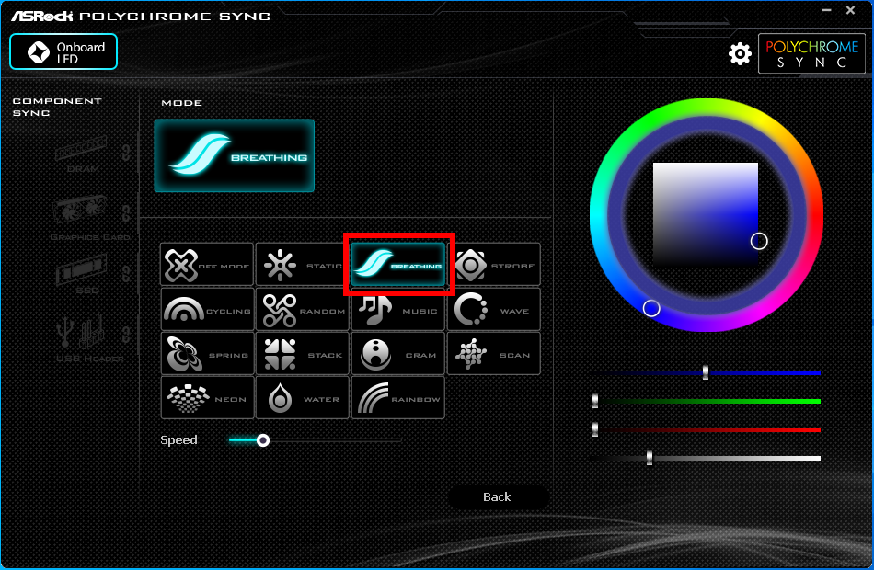874x570 pixels.
Task: Pick the Stack lighting effect
Action: click(302, 353)
